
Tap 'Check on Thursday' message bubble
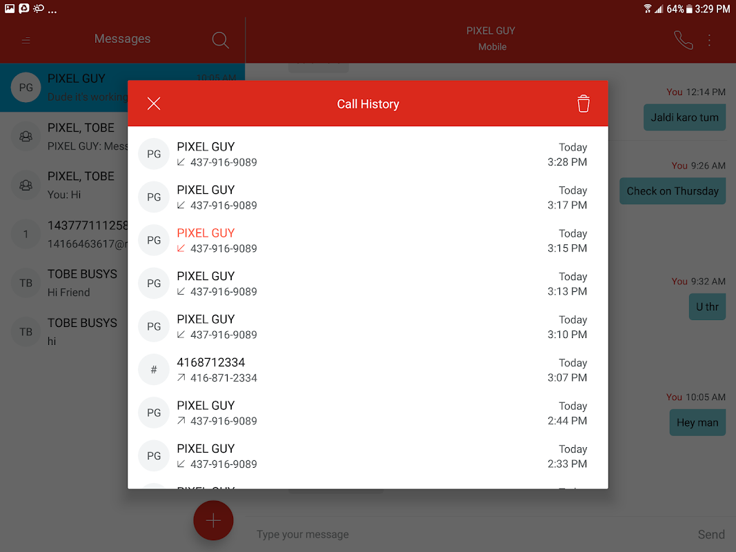tap(672, 191)
